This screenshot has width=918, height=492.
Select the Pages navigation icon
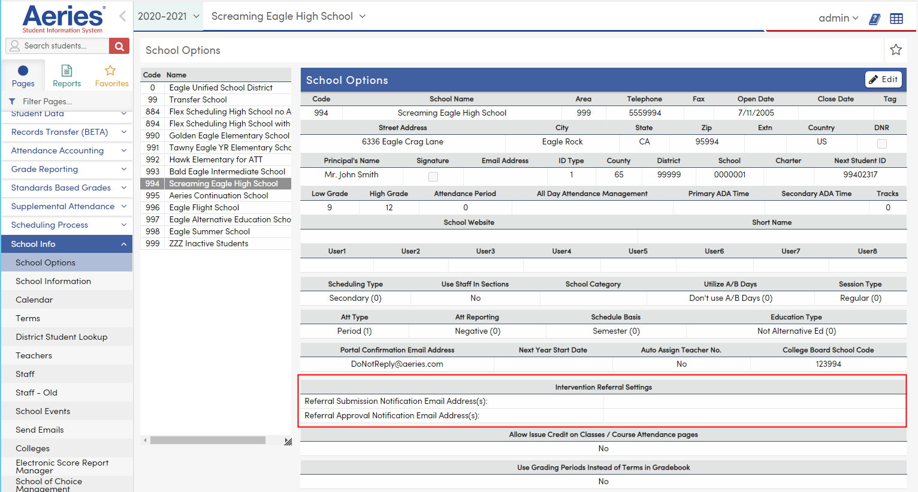pos(22,74)
